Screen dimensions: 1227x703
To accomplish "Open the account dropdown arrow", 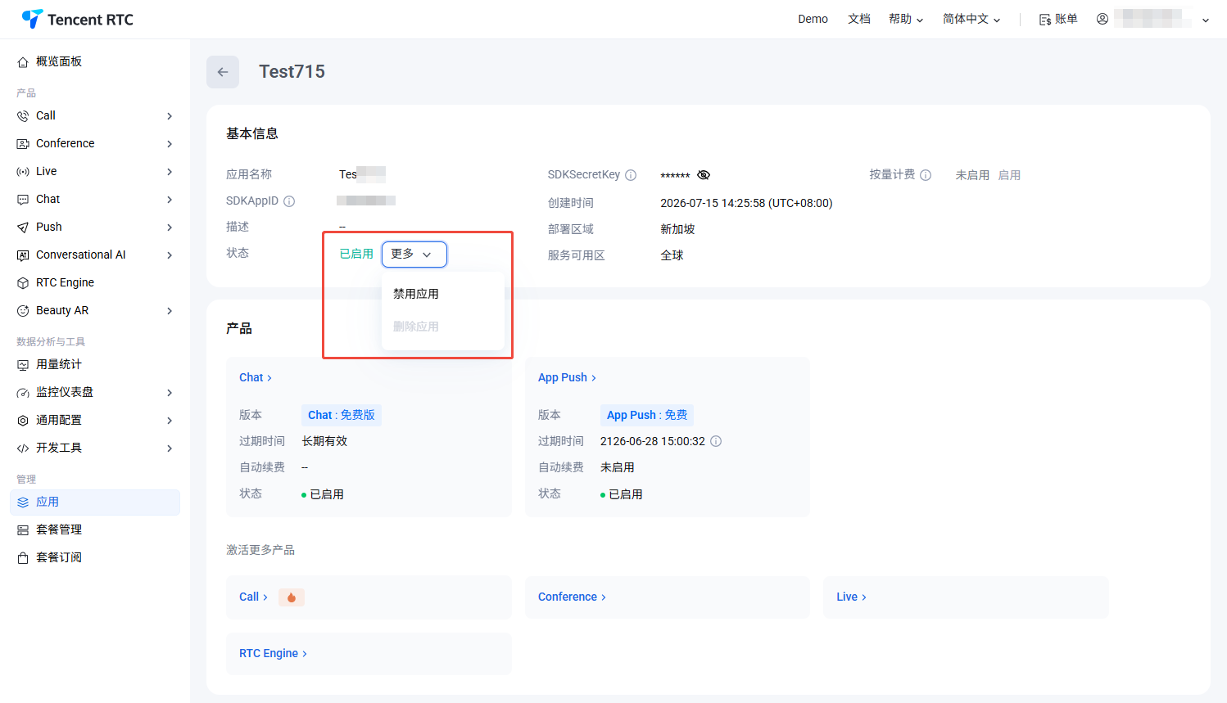I will (1206, 20).
